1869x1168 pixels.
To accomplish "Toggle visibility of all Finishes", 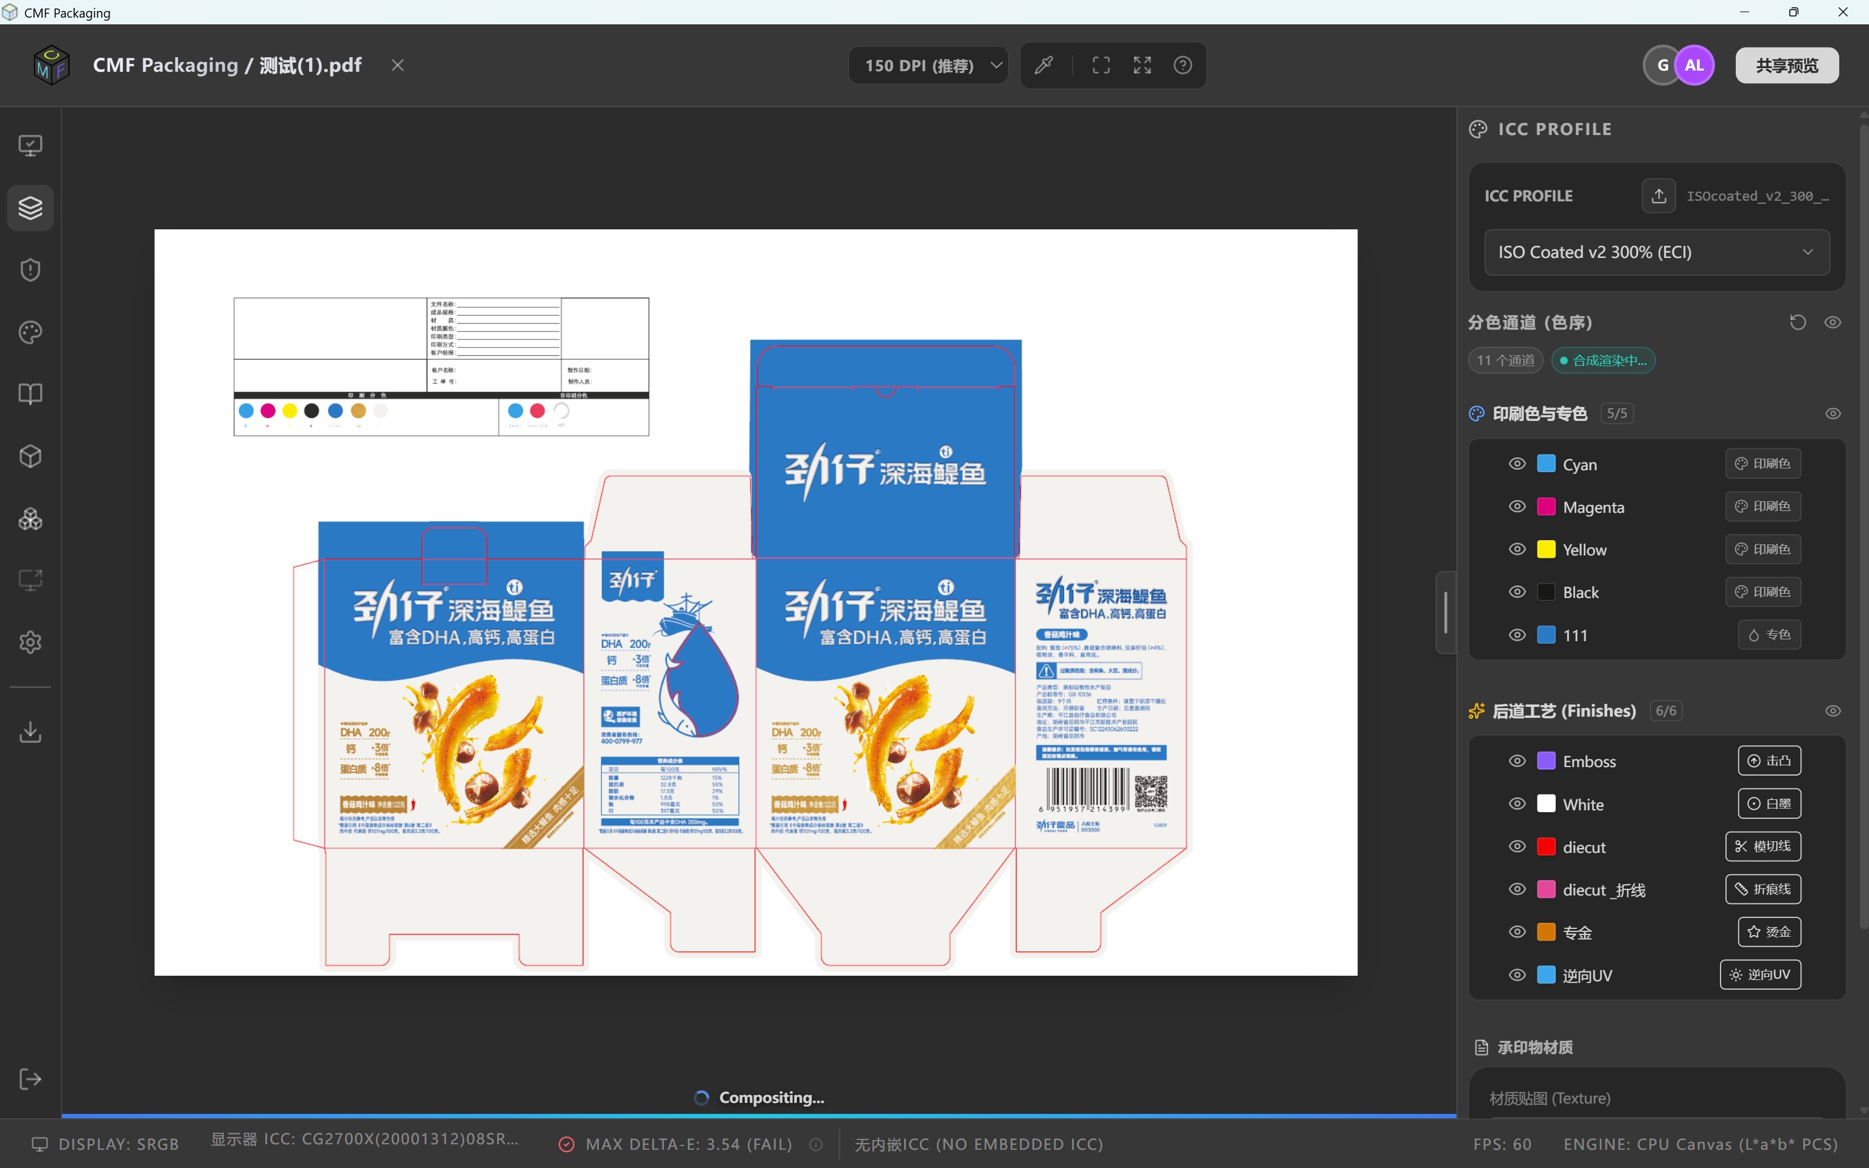I will click(x=1832, y=711).
